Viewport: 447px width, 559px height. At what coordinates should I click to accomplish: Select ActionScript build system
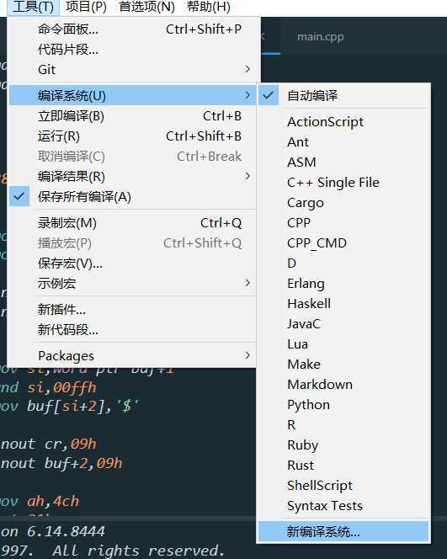[x=343, y=122]
